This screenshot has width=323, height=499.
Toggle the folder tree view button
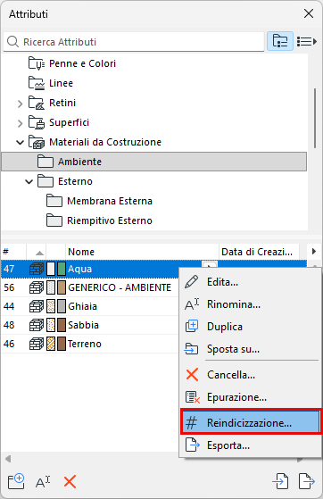tap(279, 41)
